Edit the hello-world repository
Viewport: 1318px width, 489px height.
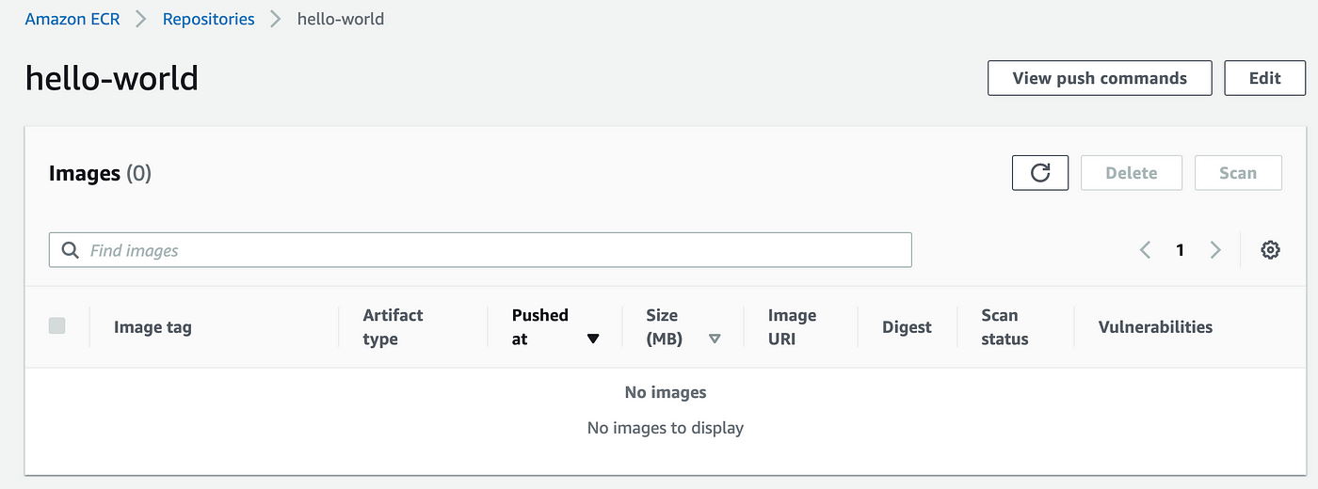(x=1265, y=78)
